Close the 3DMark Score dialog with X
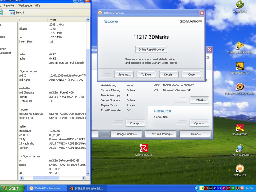The width and height of the screenshot is (256, 192). 202,13
